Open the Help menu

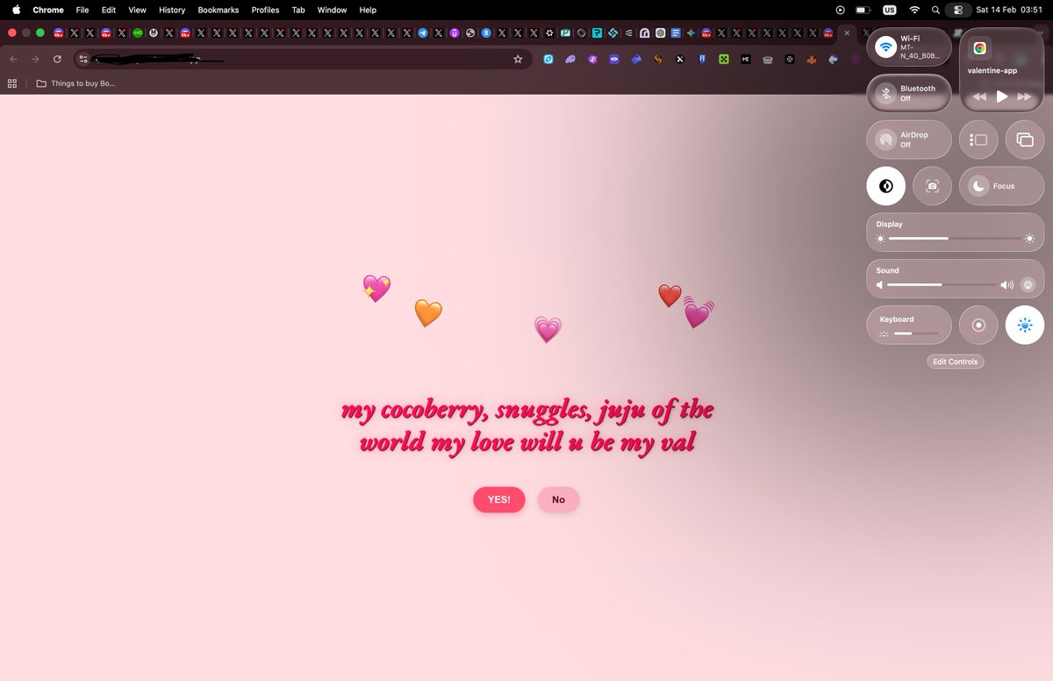pyautogui.click(x=368, y=10)
